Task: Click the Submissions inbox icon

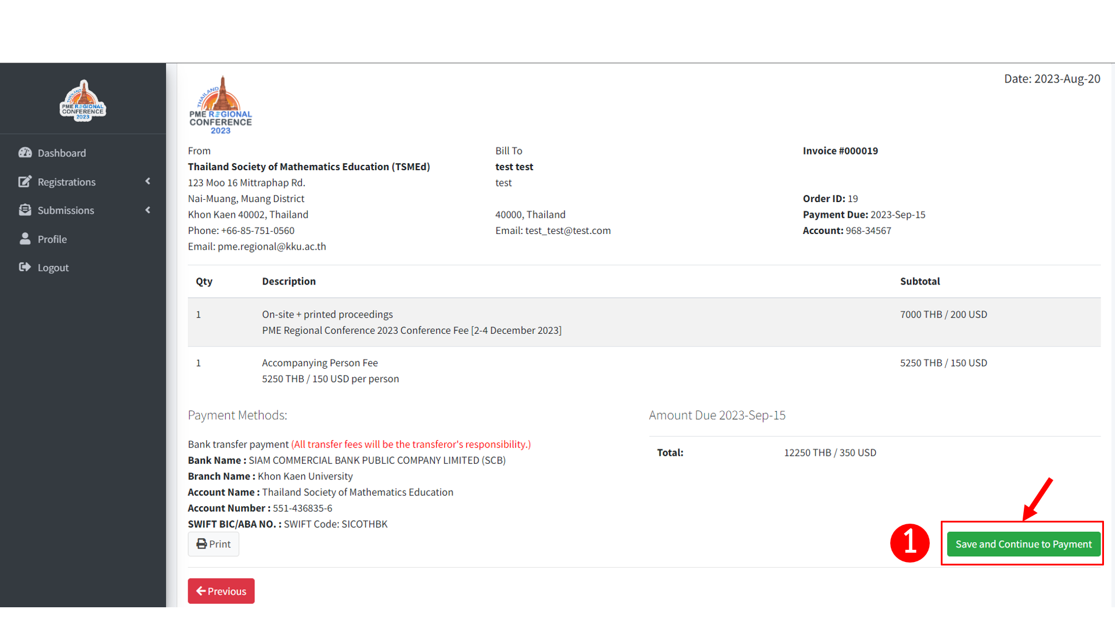Action: (x=25, y=210)
